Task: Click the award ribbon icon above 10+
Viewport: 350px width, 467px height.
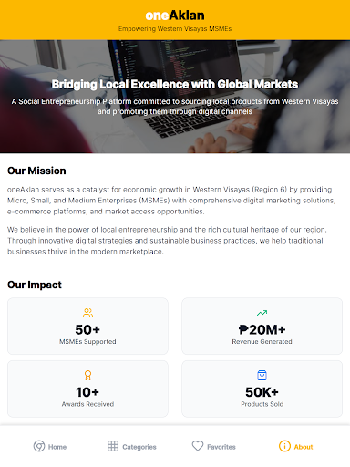Action: (x=87, y=375)
